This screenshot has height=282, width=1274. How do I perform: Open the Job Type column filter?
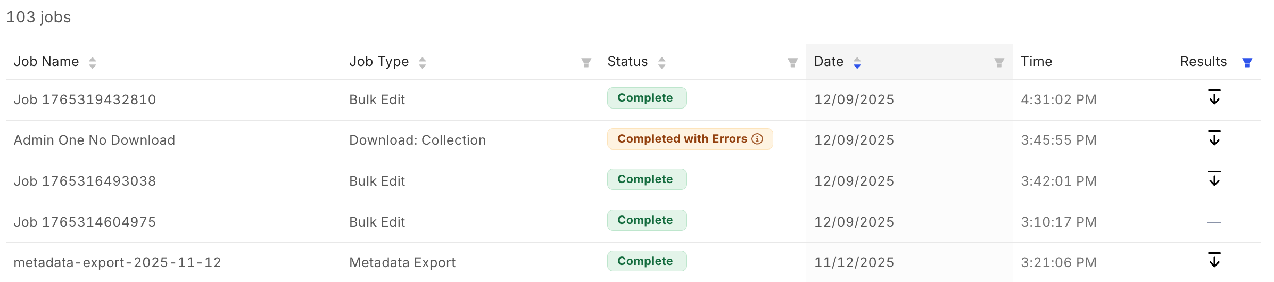[x=586, y=63]
